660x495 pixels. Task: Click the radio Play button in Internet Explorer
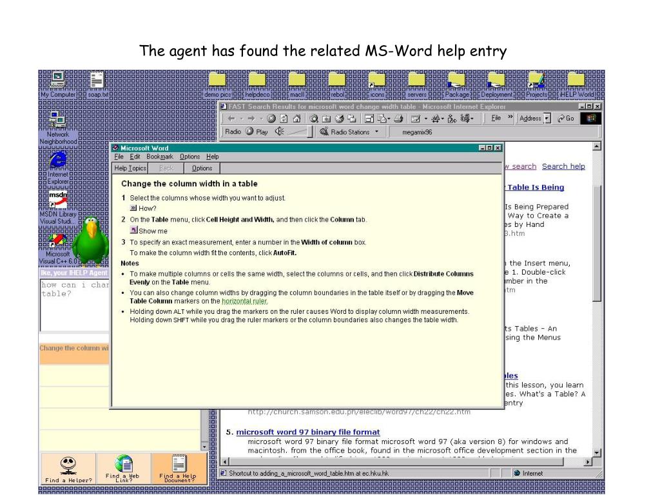coord(257,131)
